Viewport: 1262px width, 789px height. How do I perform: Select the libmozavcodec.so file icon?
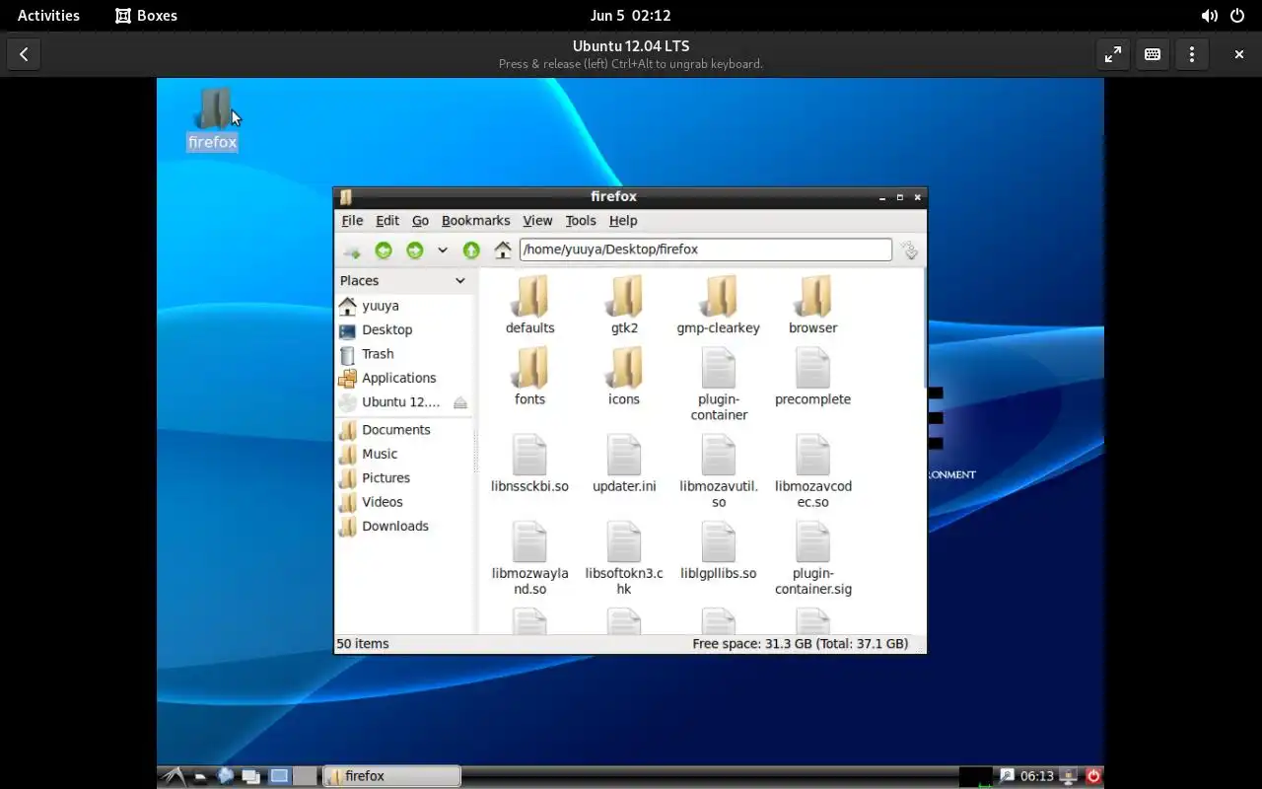pyautogui.click(x=813, y=455)
